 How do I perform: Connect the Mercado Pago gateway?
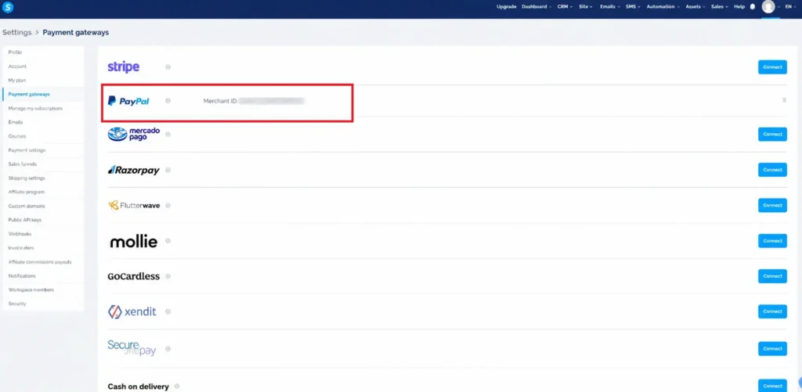[772, 135]
